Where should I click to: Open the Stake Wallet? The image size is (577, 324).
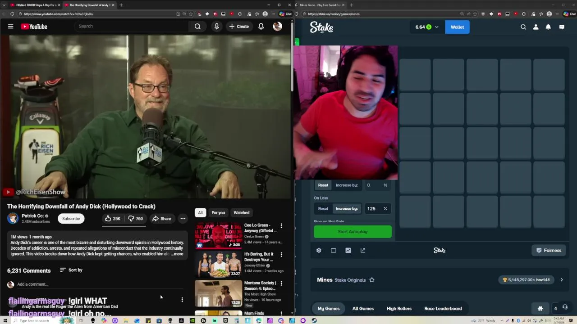(x=457, y=27)
